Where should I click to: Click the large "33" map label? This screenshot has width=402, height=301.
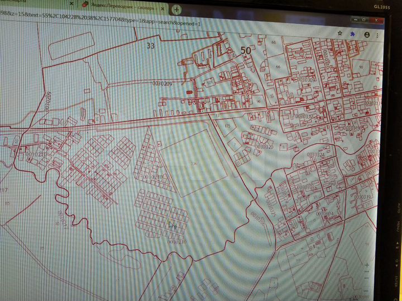click(x=151, y=46)
